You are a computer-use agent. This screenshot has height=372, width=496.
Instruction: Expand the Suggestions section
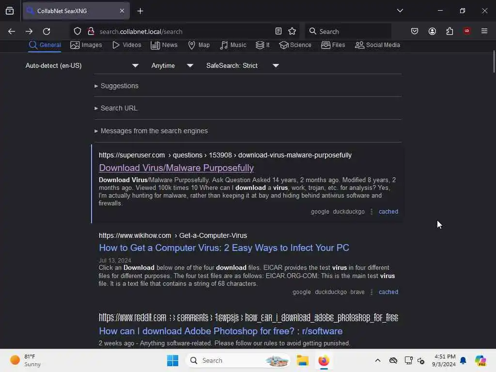click(x=116, y=86)
